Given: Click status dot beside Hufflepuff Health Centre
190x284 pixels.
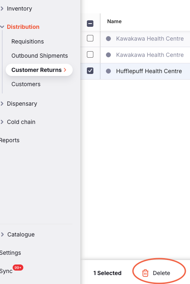Looking at the screenshot, I should pos(108,71).
